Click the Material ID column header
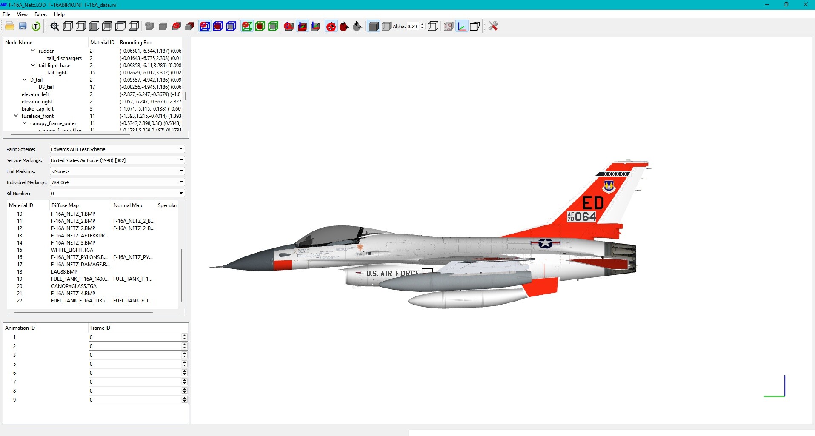 pos(102,43)
